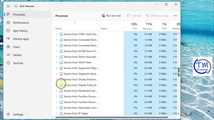The height and width of the screenshot is (120, 214).
Task: Click the Efficiency mode button
Action: [157, 16]
